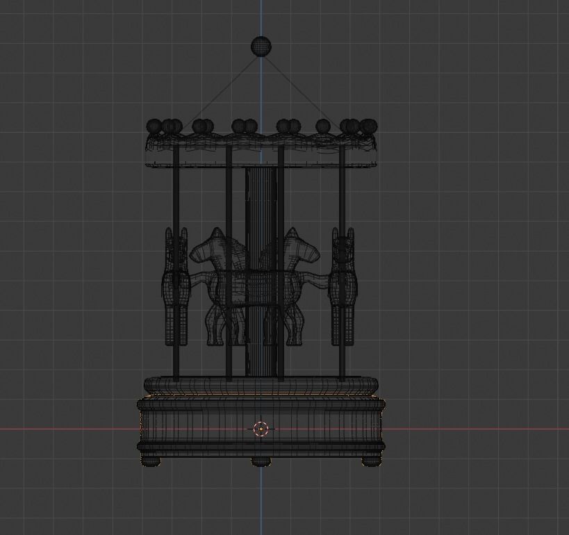The width and height of the screenshot is (569, 535).
Task: Select the leftmost decorative ball on the roof
Action: coord(154,125)
